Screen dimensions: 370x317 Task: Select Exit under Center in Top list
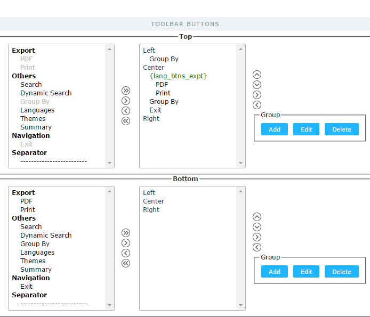[155, 110]
